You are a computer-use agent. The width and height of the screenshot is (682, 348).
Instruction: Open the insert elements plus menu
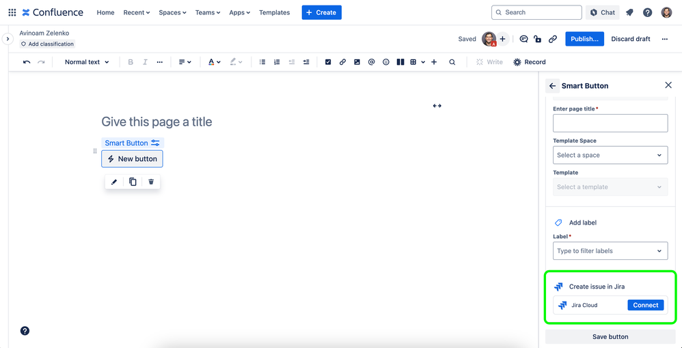[x=434, y=62]
